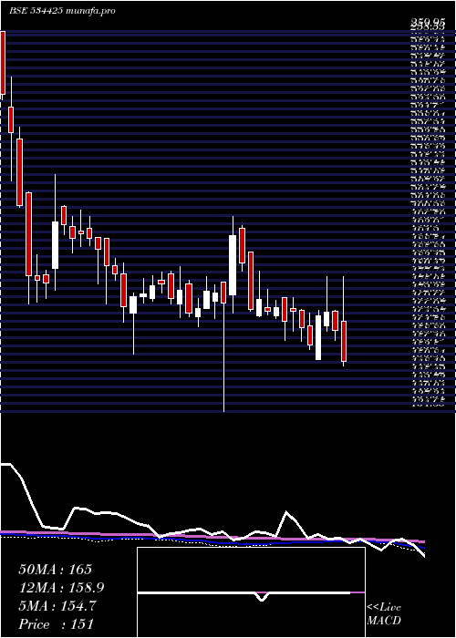The width and height of the screenshot is (456, 638).
Task: Click the white indicator line's mid-chart spike
Action: coord(286,512)
